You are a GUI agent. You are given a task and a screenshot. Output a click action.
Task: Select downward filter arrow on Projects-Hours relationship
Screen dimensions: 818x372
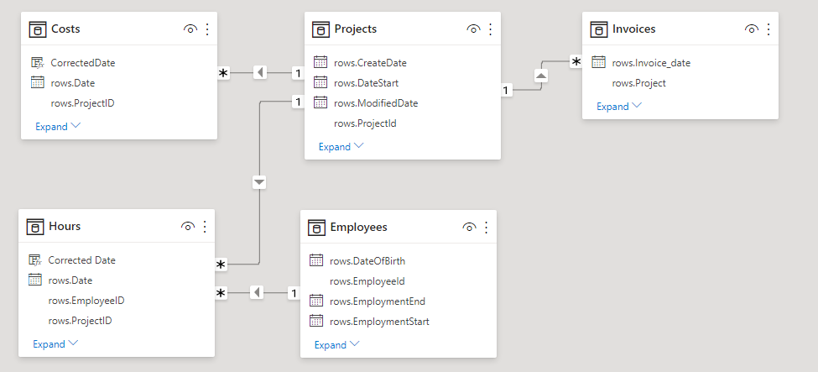(x=259, y=182)
